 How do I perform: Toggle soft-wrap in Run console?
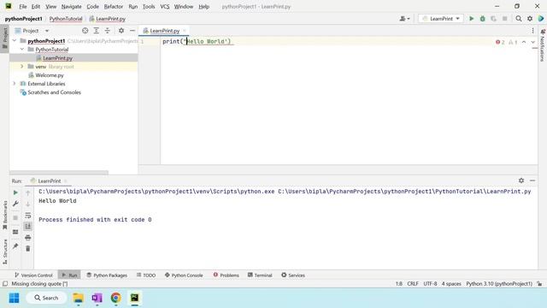click(x=28, y=216)
